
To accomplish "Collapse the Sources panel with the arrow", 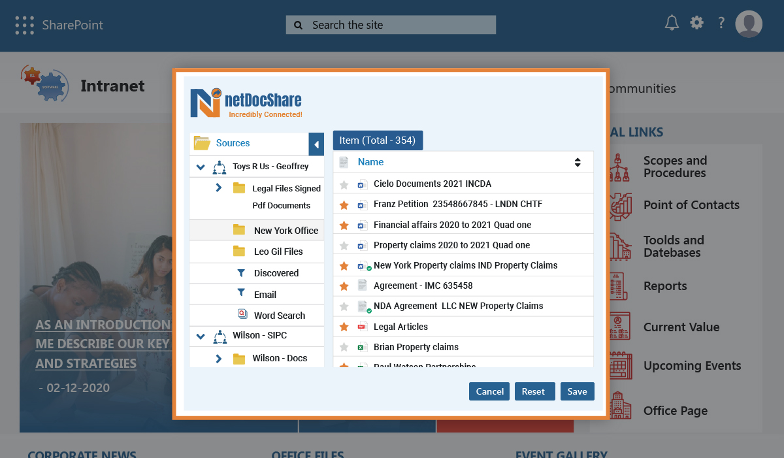I will (316, 144).
